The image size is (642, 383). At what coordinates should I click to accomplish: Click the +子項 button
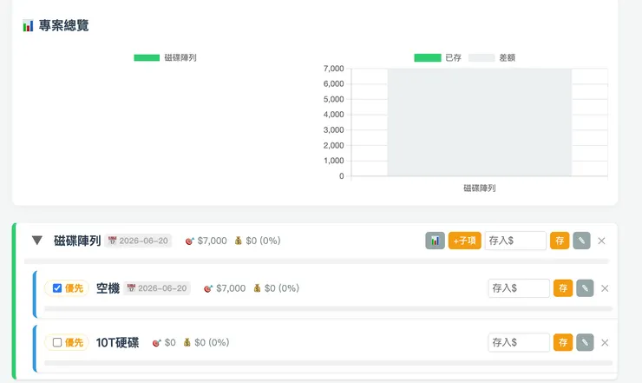464,241
